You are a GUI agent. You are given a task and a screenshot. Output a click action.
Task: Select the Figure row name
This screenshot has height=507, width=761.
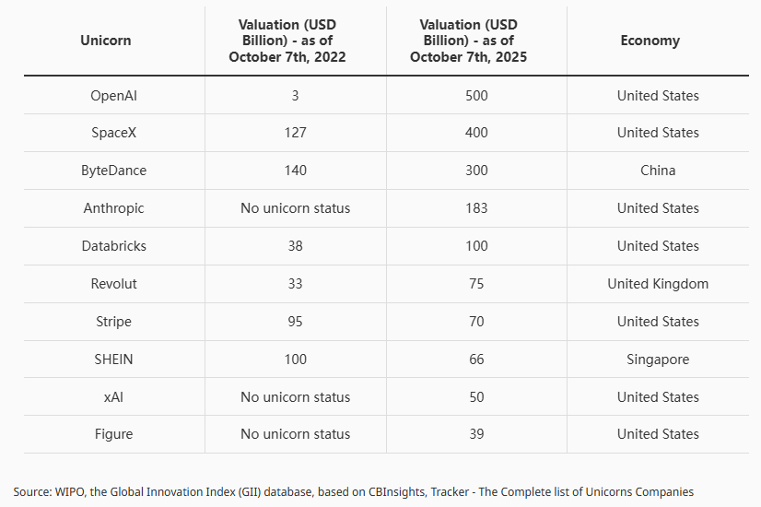(x=114, y=434)
